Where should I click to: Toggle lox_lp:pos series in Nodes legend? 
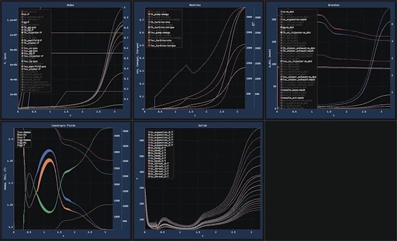click(x=30, y=61)
